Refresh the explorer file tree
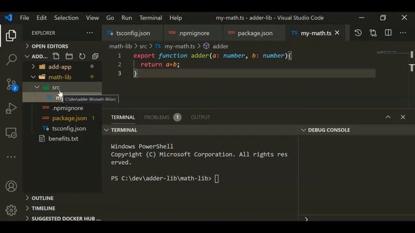The image size is (415, 233). coord(82,56)
